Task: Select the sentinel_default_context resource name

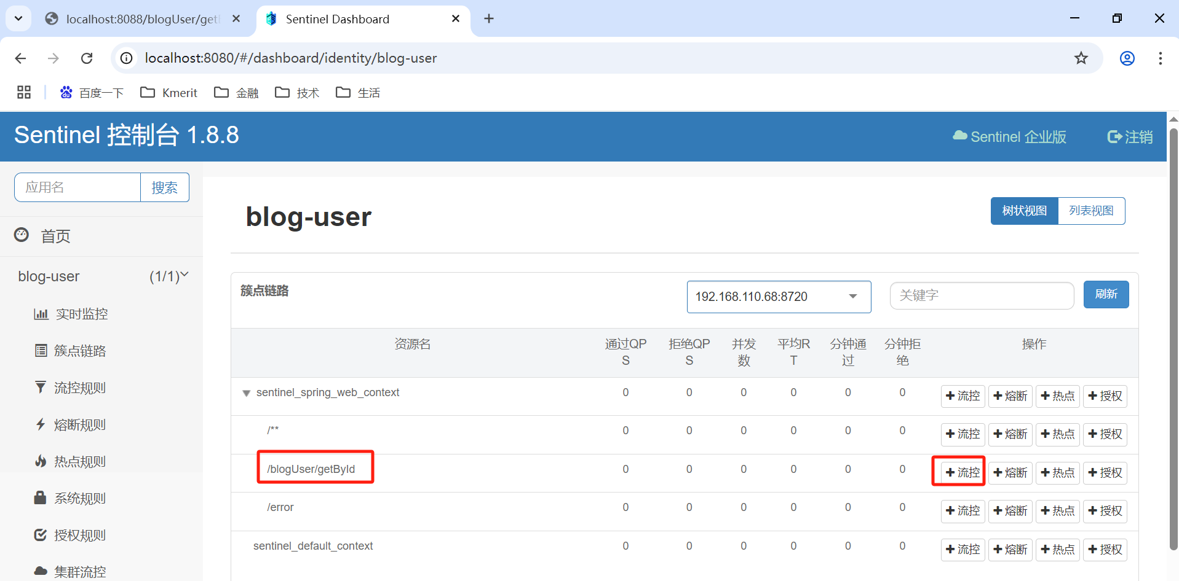Action: pyautogui.click(x=313, y=546)
